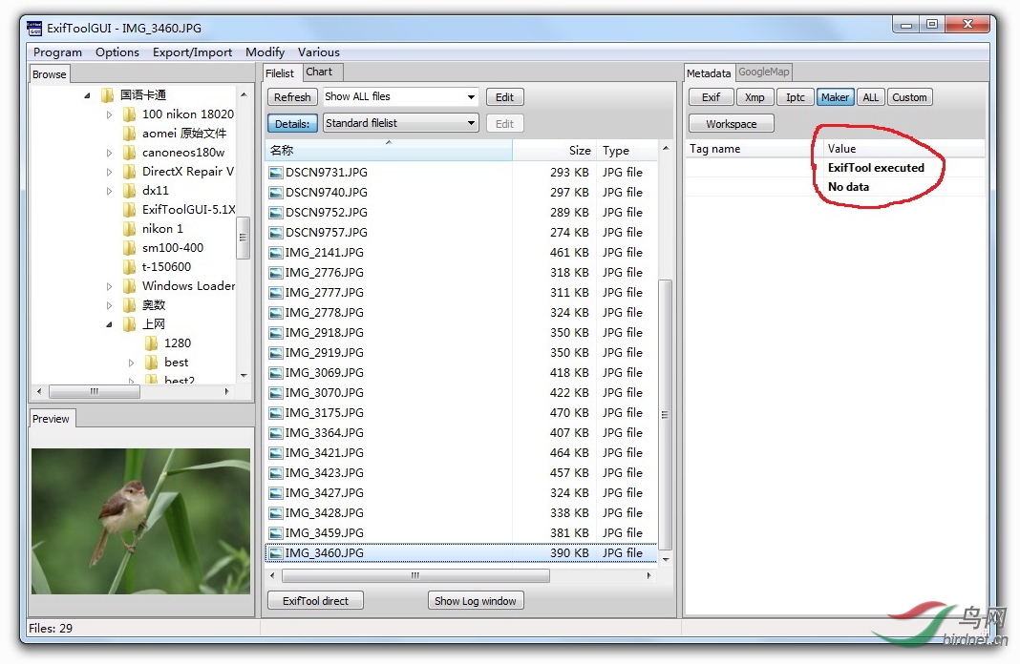Image resolution: width=1020 pixels, height=664 pixels.
Task: Collapse the 国语卡通 folder tree node
Action: [87, 95]
